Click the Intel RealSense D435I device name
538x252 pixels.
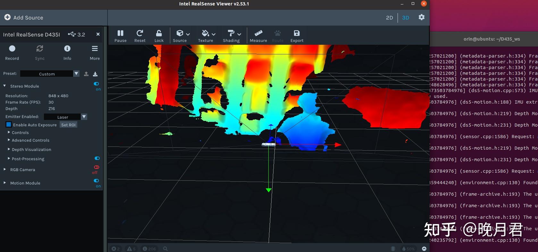[x=31, y=35]
